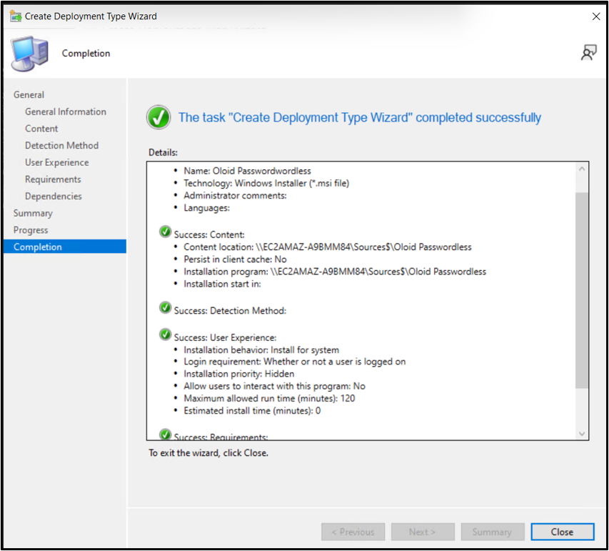Viewport: 609px width, 551px height.
Task: Click 'To exit the wizard, click Close.' text
Action: [208, 453]
